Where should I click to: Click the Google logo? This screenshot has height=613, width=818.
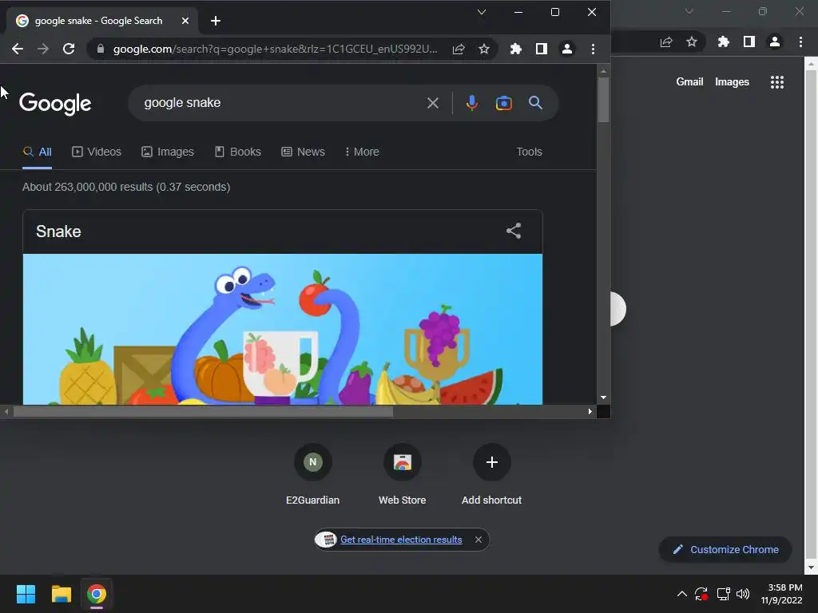pos(55,103)
